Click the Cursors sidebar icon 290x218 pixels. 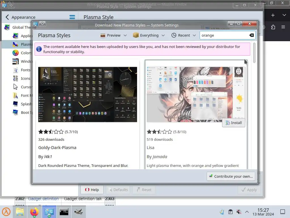[16, 87]
